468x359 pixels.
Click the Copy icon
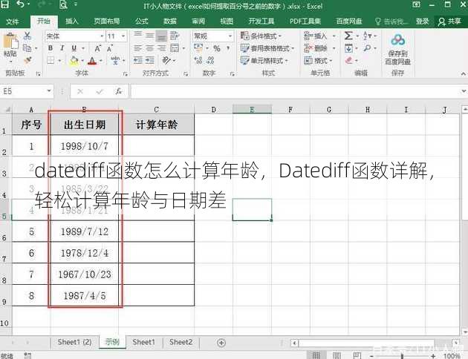(x=27, y=48)
